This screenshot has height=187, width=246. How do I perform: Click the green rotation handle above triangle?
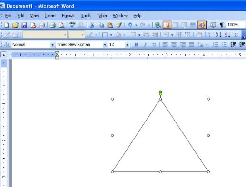(x=160, y=92)
